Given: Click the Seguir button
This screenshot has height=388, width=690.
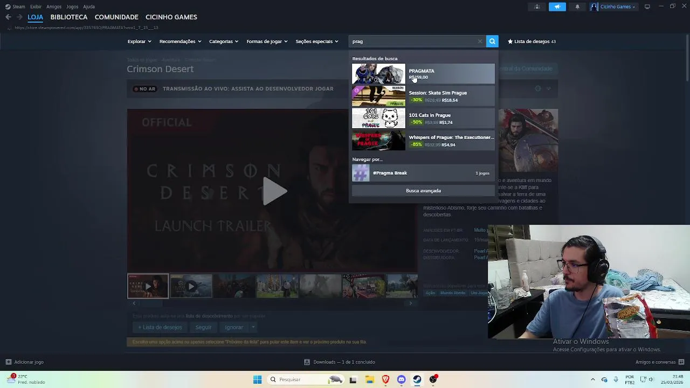Looking at the screenshot, I should pyautogui.click(x=203, y=327).
